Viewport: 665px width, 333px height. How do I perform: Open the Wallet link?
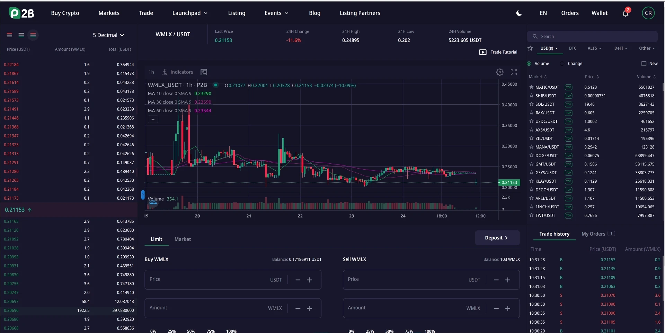pyautogui.click(x=599, y=13)
